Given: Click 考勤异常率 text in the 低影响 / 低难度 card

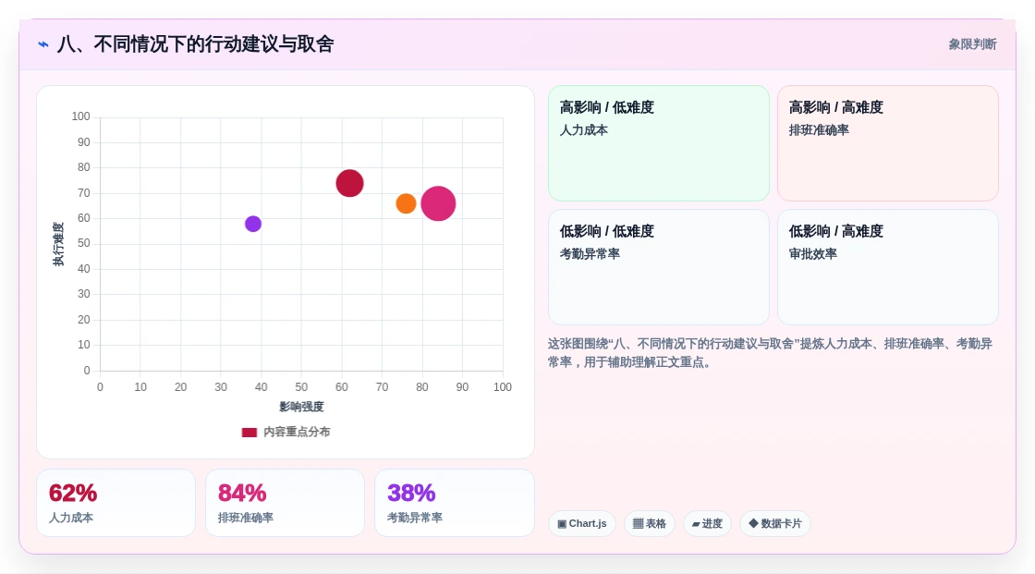Looking at the screenshot, I should [590, 253].
